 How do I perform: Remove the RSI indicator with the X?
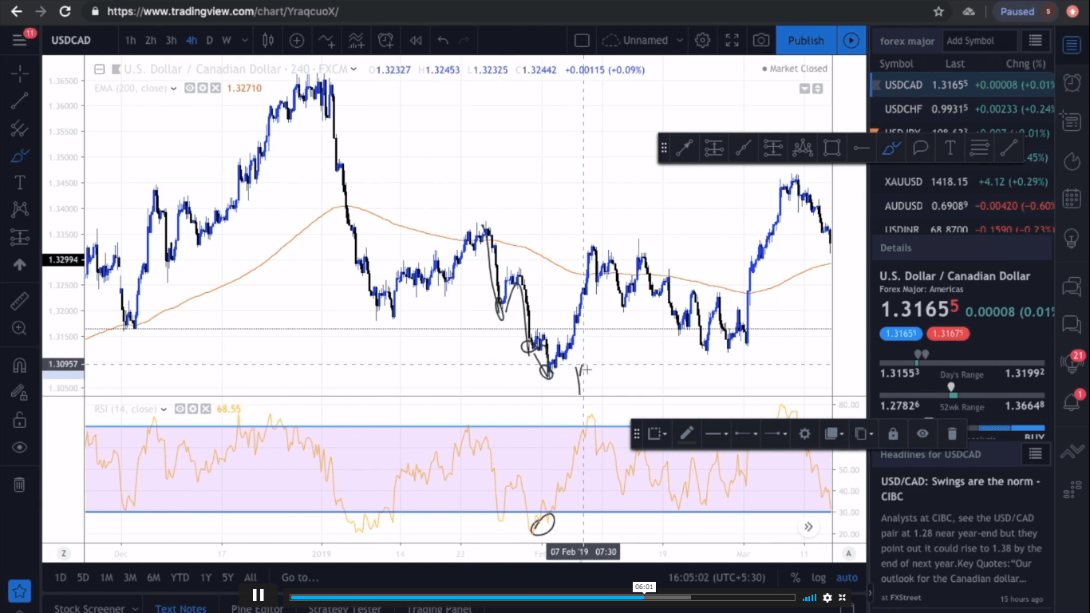tap(206, 409)
